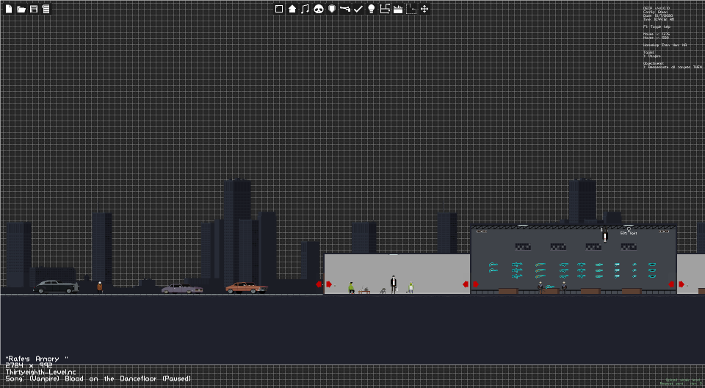The image size is (705, 388).
Task: Click the level size text 2784 x 992
Action: pos(29,365)
